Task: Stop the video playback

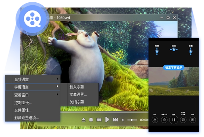Action: [91, 120]
